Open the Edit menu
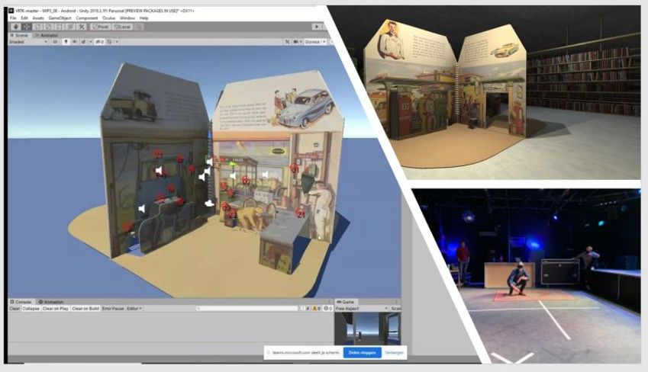The image size is (648, 372). click(24, 18)
